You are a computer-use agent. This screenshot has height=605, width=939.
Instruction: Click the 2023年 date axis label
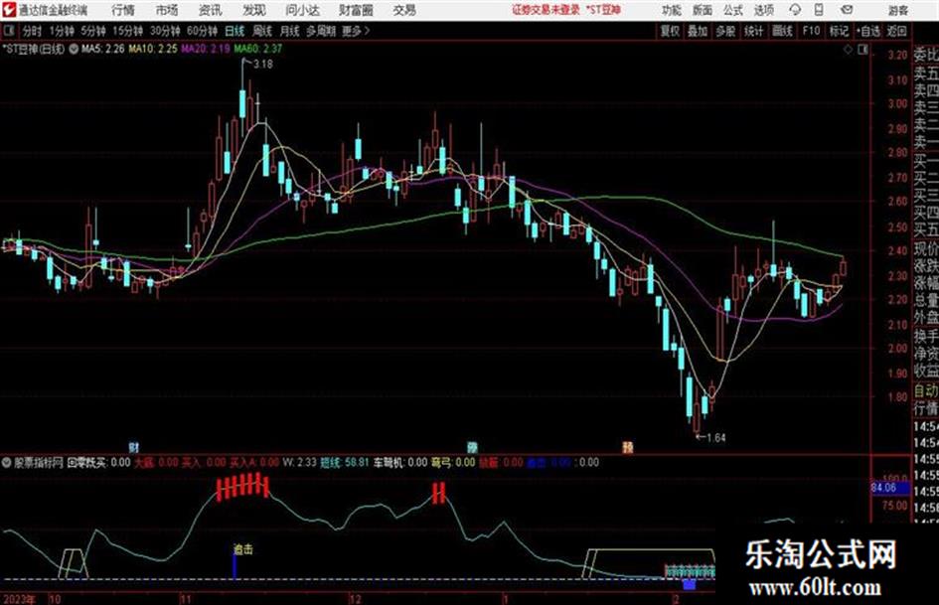19,599
